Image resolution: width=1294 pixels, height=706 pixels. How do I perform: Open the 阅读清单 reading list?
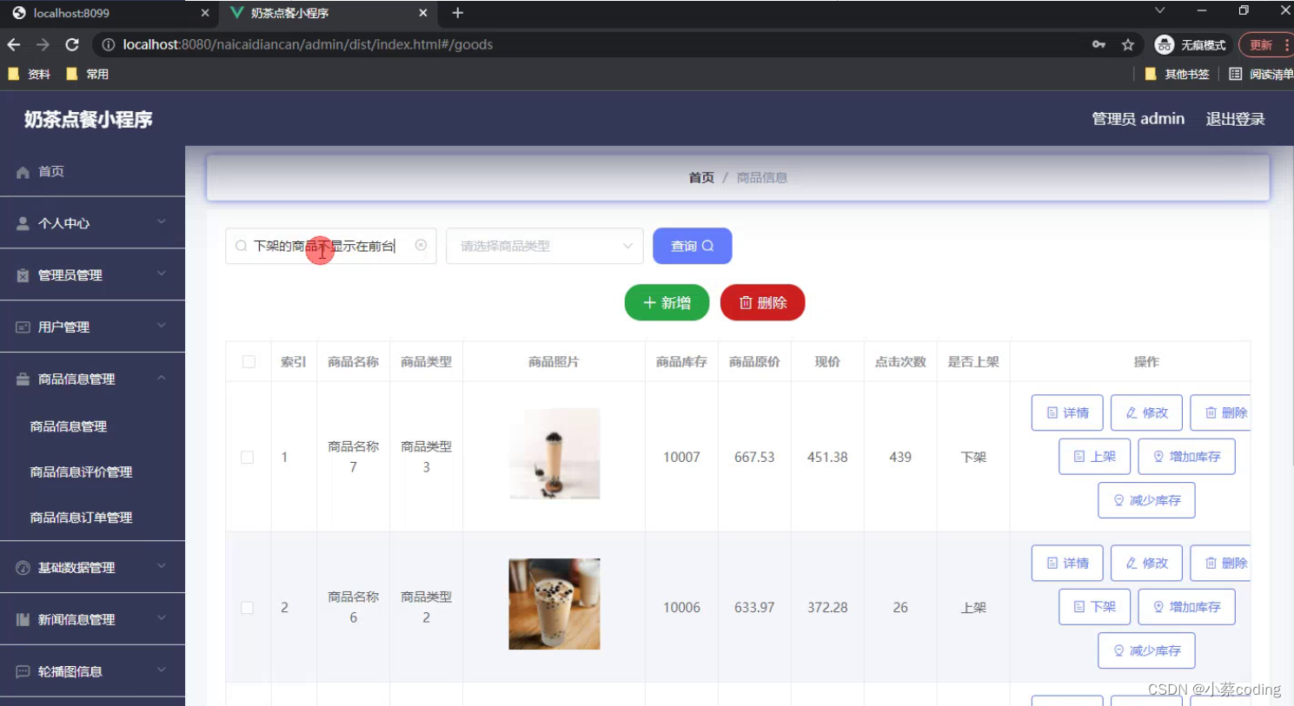pos(1261,74)
